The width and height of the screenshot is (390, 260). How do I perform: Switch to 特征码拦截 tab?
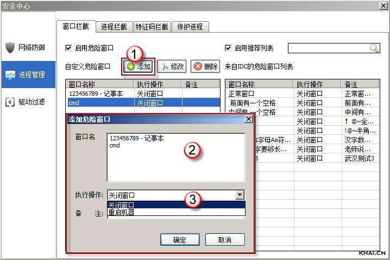152,26
